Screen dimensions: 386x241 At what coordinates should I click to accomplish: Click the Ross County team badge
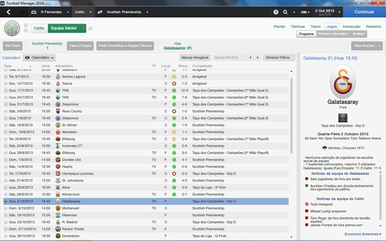[58, 111]
